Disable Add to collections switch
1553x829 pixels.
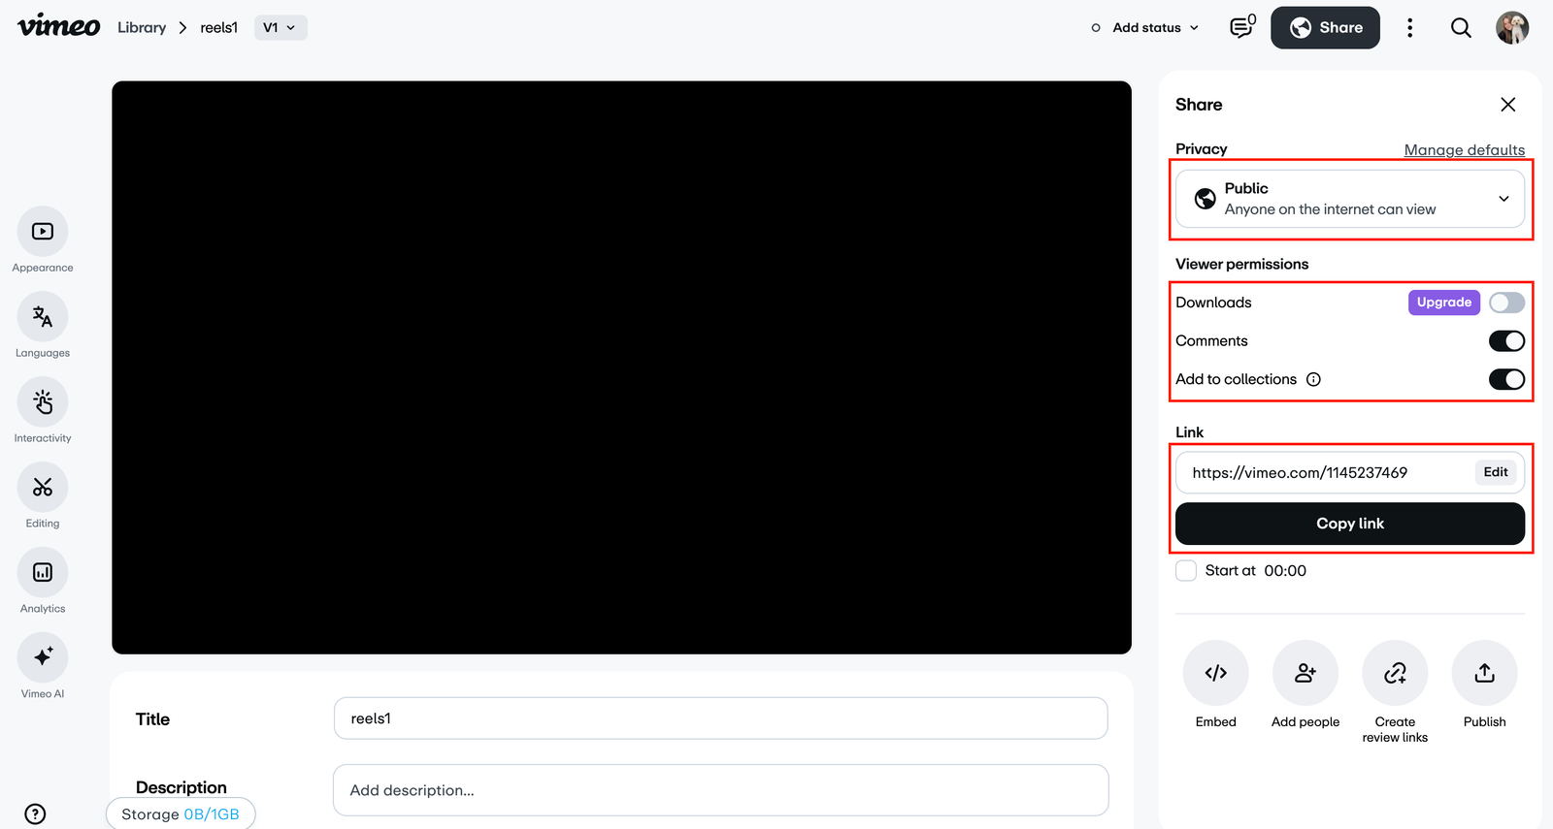tap(1506, 379)
